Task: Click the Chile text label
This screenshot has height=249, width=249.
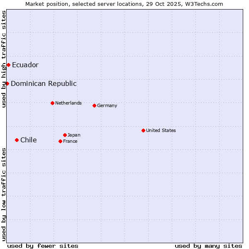Action: click(x=29, y=140)
